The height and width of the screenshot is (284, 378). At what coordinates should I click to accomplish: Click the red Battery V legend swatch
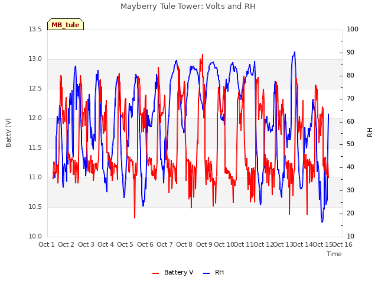click(156, 273)
